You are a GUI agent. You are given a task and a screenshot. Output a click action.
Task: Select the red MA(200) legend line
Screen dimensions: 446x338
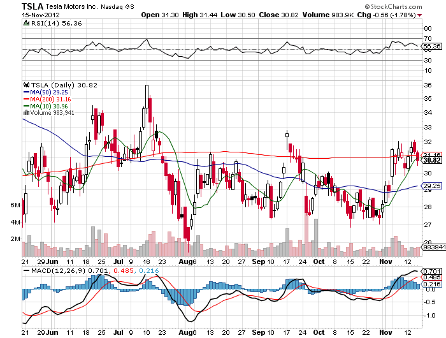(27, 99)
